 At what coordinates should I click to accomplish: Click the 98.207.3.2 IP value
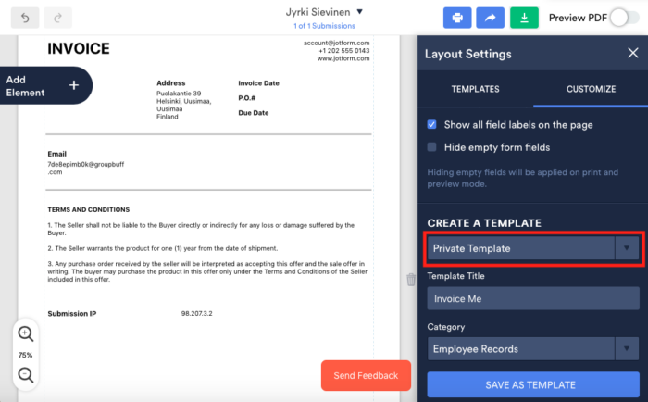pyautogui.click(x=196, y=313)
